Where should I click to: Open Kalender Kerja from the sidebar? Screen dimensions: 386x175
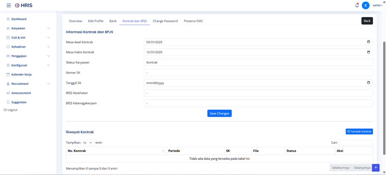coord(21,75)
